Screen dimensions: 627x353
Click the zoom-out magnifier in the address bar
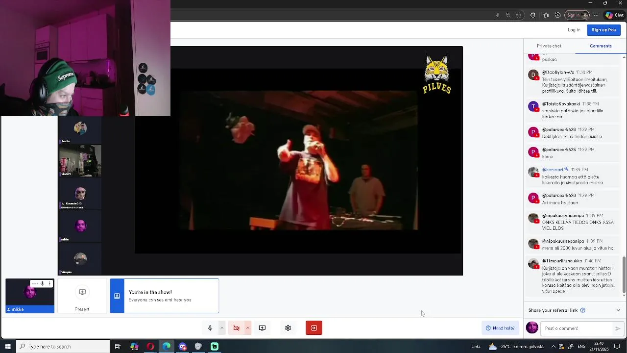(508, 15)
